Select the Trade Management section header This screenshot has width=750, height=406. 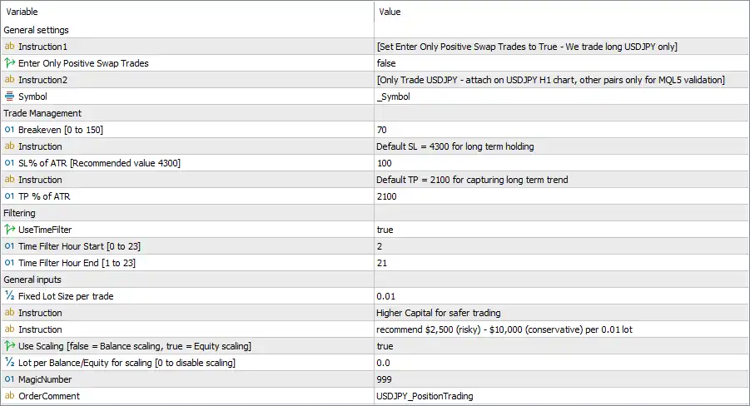(x=42, y=113)
